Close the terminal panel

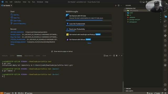tap(122, 56)
